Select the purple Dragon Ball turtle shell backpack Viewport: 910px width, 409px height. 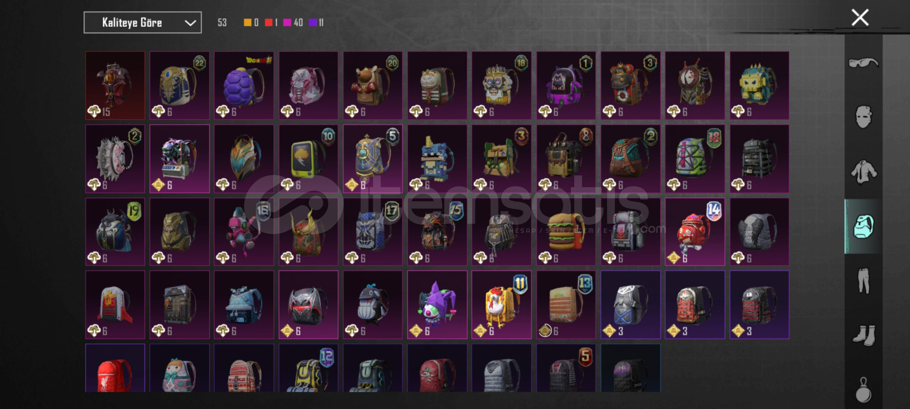244,86
